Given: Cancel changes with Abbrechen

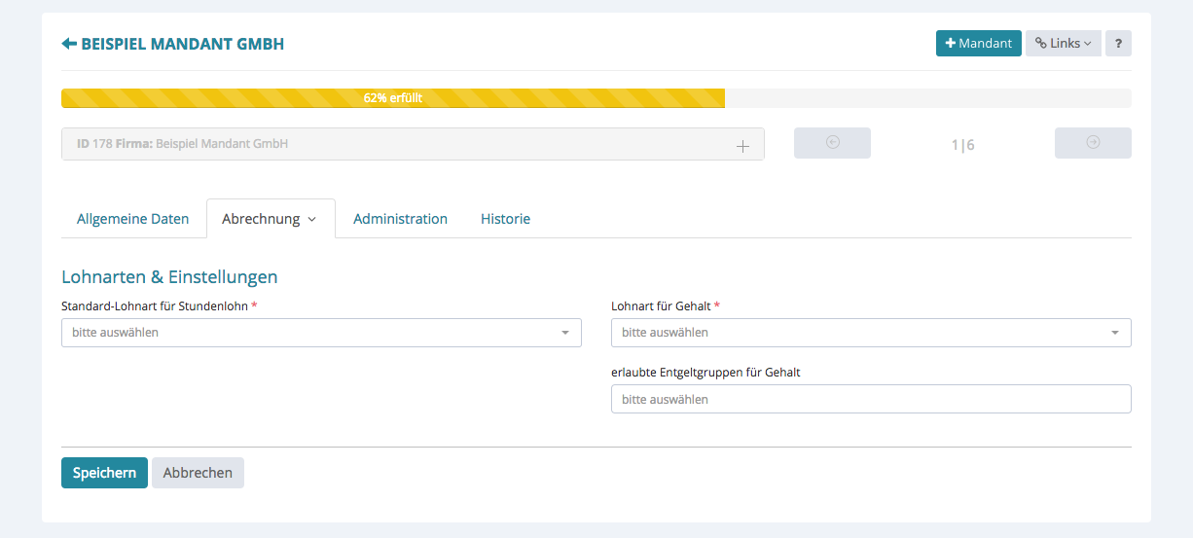Looking at the screenshot, I should coord(198,473).
